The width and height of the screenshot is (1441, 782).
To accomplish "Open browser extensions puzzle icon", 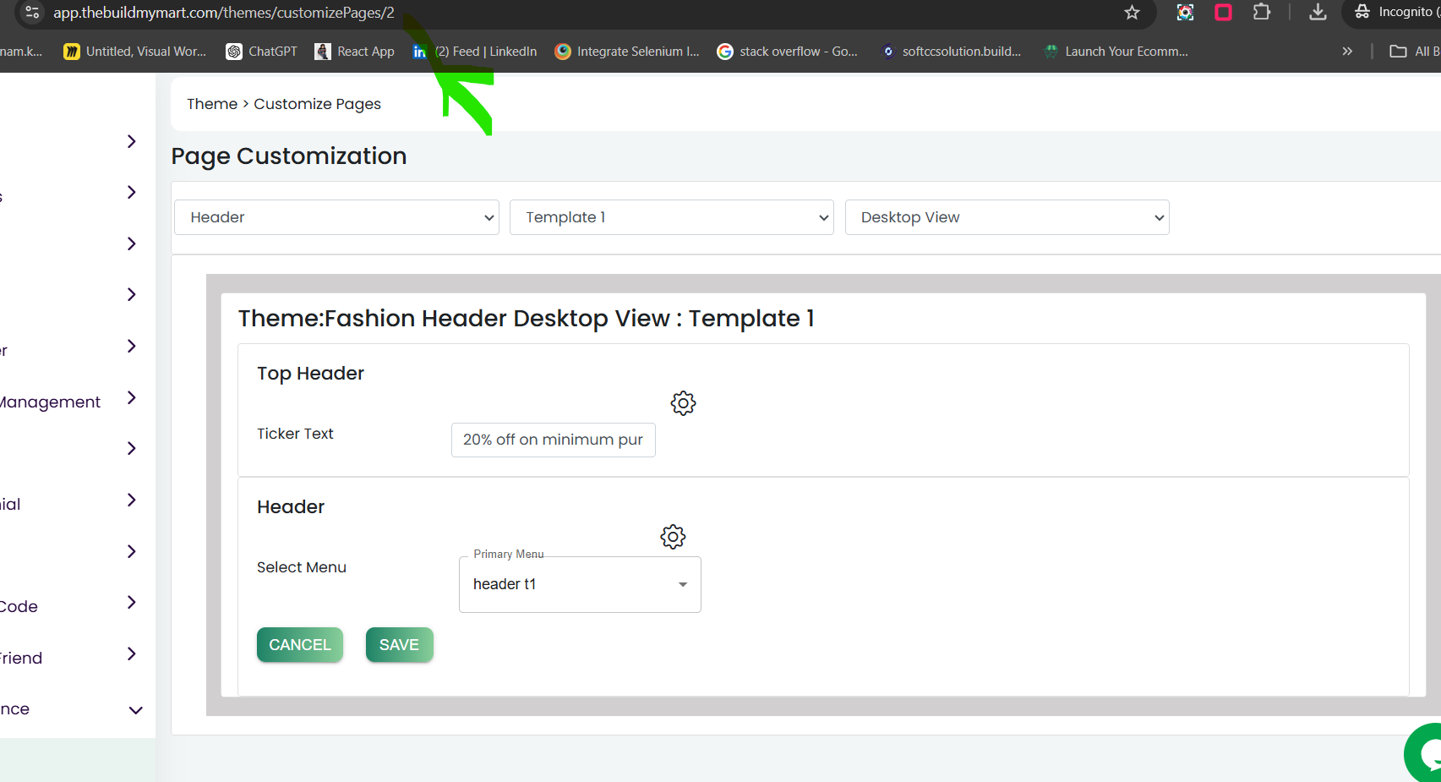I will (1261, 12).
